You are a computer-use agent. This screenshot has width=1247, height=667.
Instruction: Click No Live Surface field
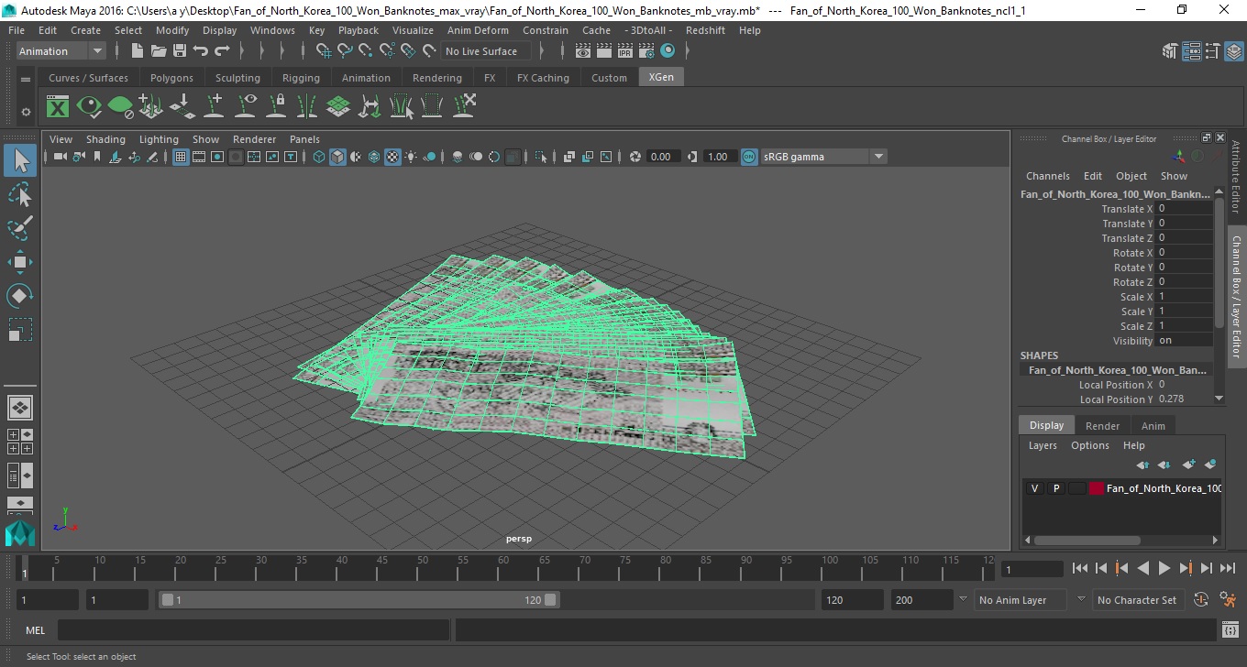click(486, 51)
